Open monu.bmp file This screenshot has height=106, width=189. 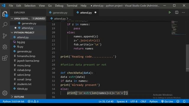pos(24,65)
